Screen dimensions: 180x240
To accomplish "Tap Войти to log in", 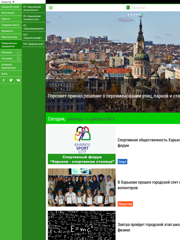I will tap(11, 74).
